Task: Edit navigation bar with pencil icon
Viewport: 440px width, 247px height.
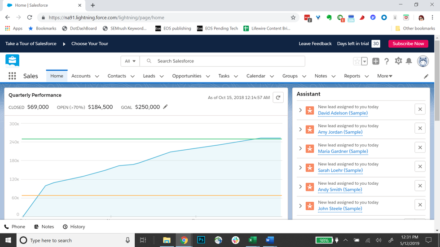Action: point(426,76)
